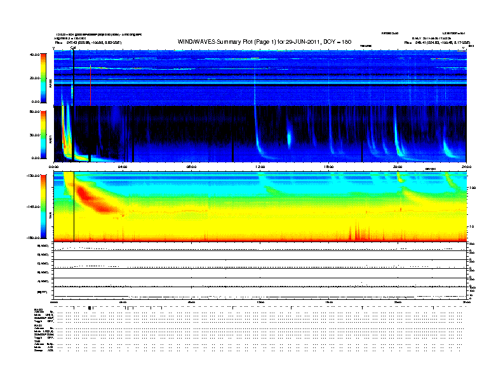
Task: Click the 40.00 label on RAD2 scale
Action: coord(34,55)
